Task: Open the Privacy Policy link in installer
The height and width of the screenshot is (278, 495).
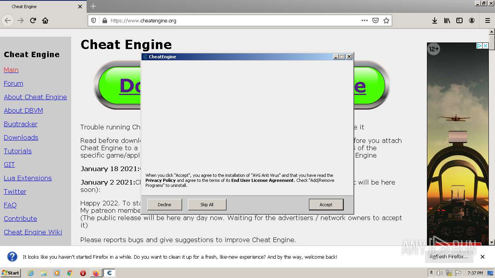Action: 160,180
